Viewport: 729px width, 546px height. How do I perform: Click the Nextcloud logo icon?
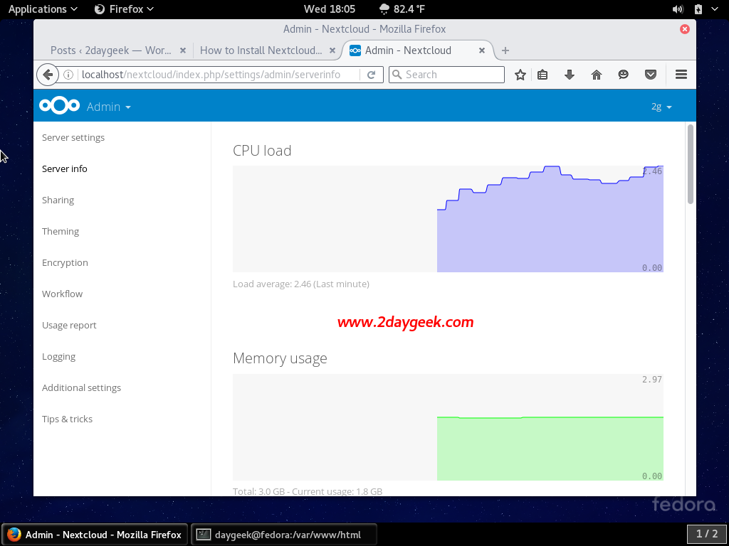pyautogui.click(x=60, y=106)
